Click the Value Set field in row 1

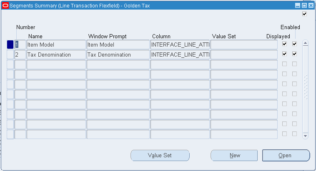tap(243, 45)
